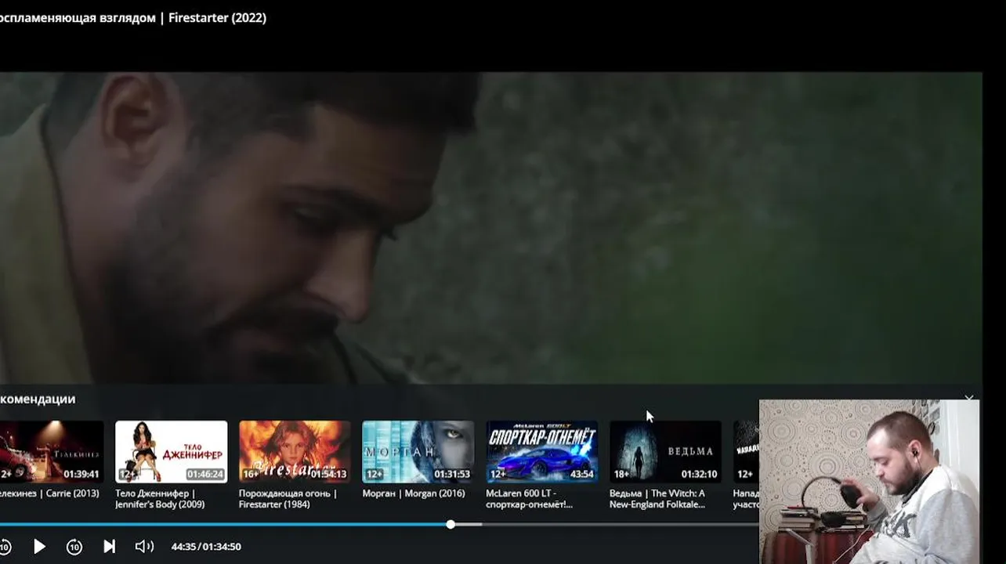Open Morgan (2016) thumbnail
1006x564 pixels.
(x=418, y=452)
